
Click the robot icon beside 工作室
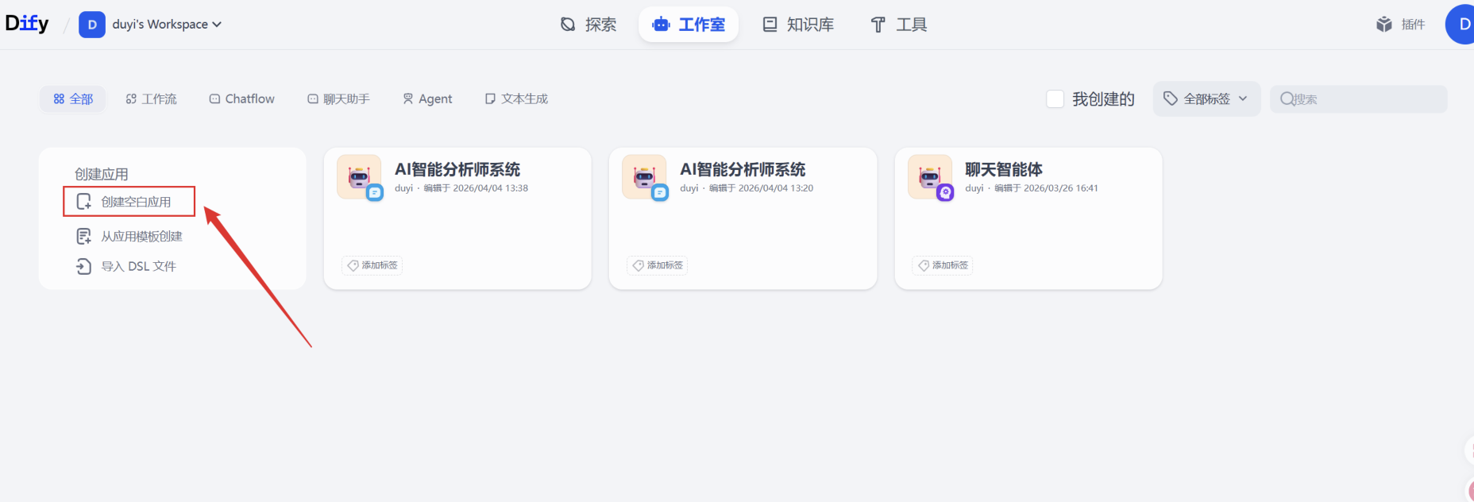(661, 25)
